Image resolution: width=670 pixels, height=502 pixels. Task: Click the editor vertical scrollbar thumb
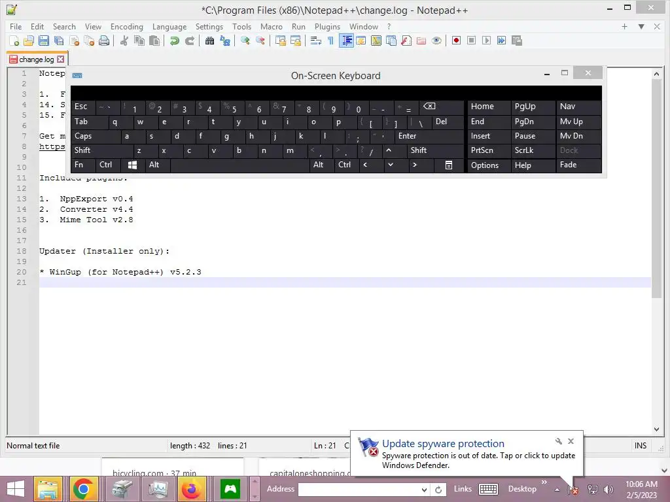point(657,190)
